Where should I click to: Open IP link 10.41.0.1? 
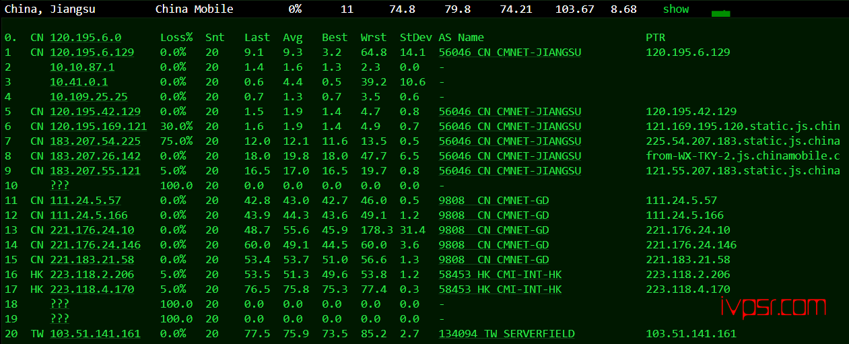79,82
